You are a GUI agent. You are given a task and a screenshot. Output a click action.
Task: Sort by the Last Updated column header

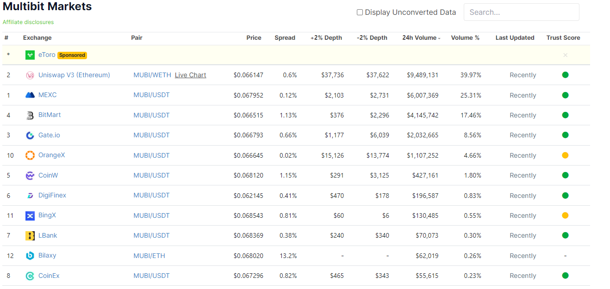(515, 38)
